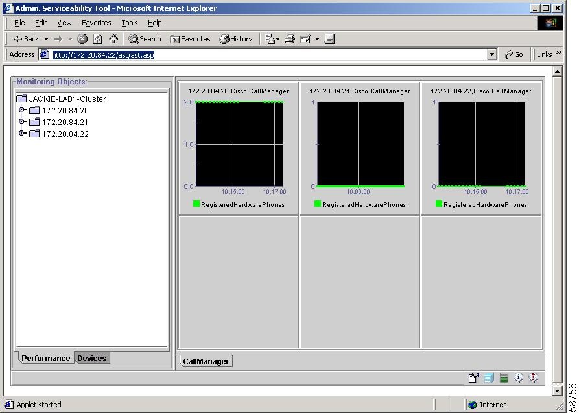Click the 172.20.84.22 Cisco CallManager chart
Screen dimensions: 579x413
pyautogui.click(x=482, y=144)
